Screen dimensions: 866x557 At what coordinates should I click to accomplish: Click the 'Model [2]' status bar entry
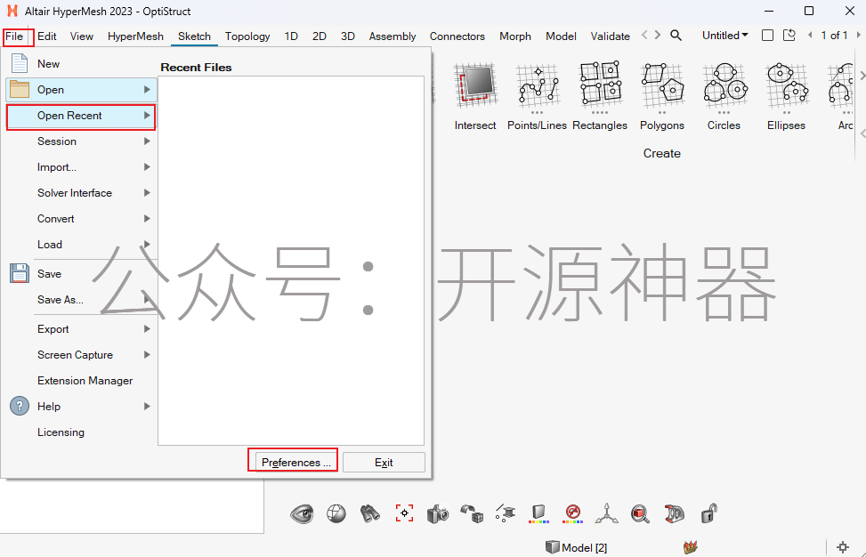coord(576,547)
